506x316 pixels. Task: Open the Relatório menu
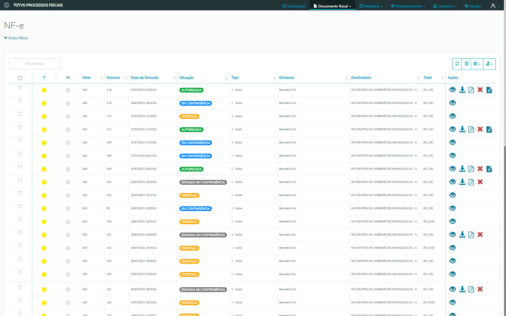pos(371,6)
